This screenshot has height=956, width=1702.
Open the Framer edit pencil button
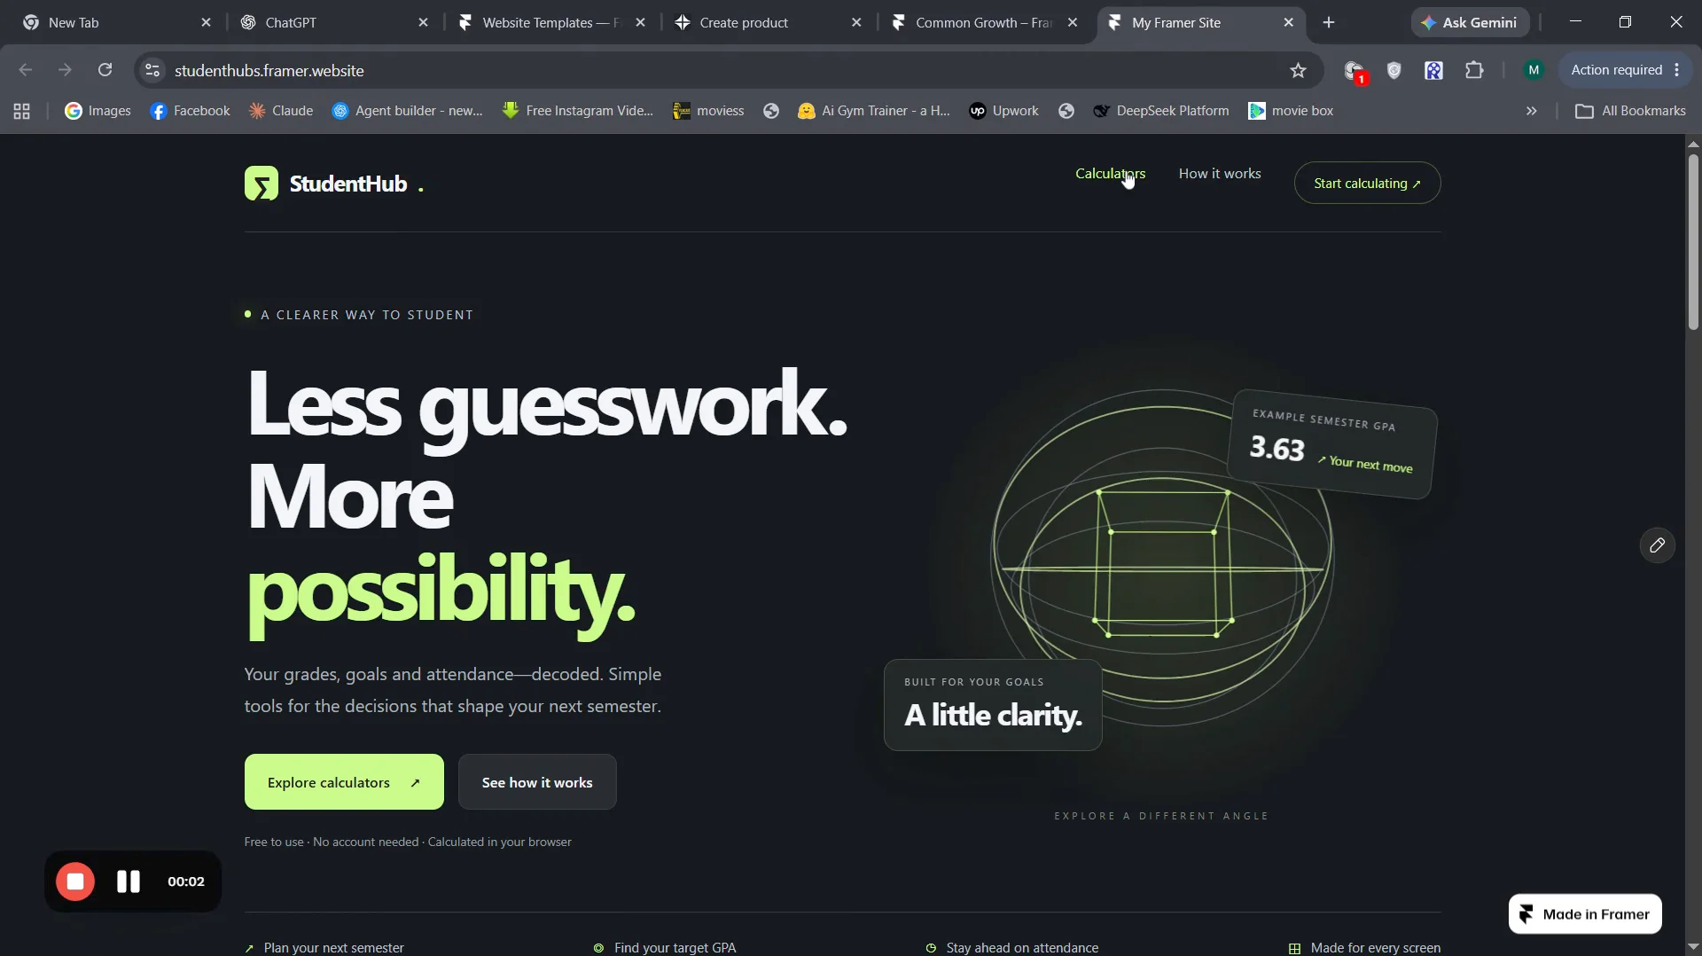(1657, 545)
